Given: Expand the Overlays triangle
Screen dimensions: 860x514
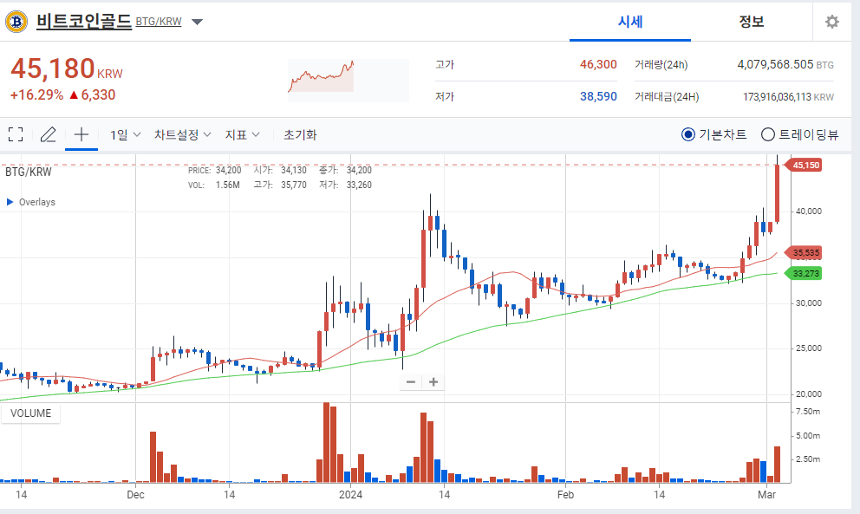Looking at the screenshot, I should [x=10, y=202].
